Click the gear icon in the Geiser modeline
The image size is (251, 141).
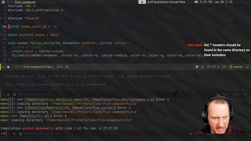pos(218,94)
